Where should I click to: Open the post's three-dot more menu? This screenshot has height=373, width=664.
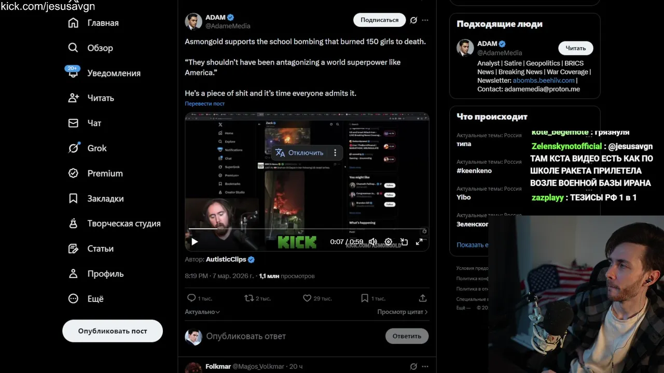click(x=425, y=20)
